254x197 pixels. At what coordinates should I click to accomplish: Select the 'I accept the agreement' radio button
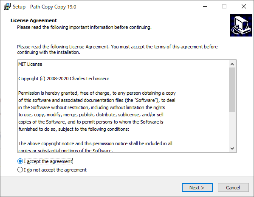point(20,161)
